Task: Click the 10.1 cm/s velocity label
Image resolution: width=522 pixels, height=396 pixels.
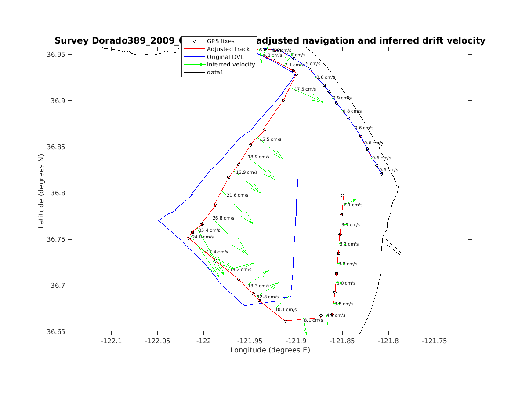Action: 286,310
